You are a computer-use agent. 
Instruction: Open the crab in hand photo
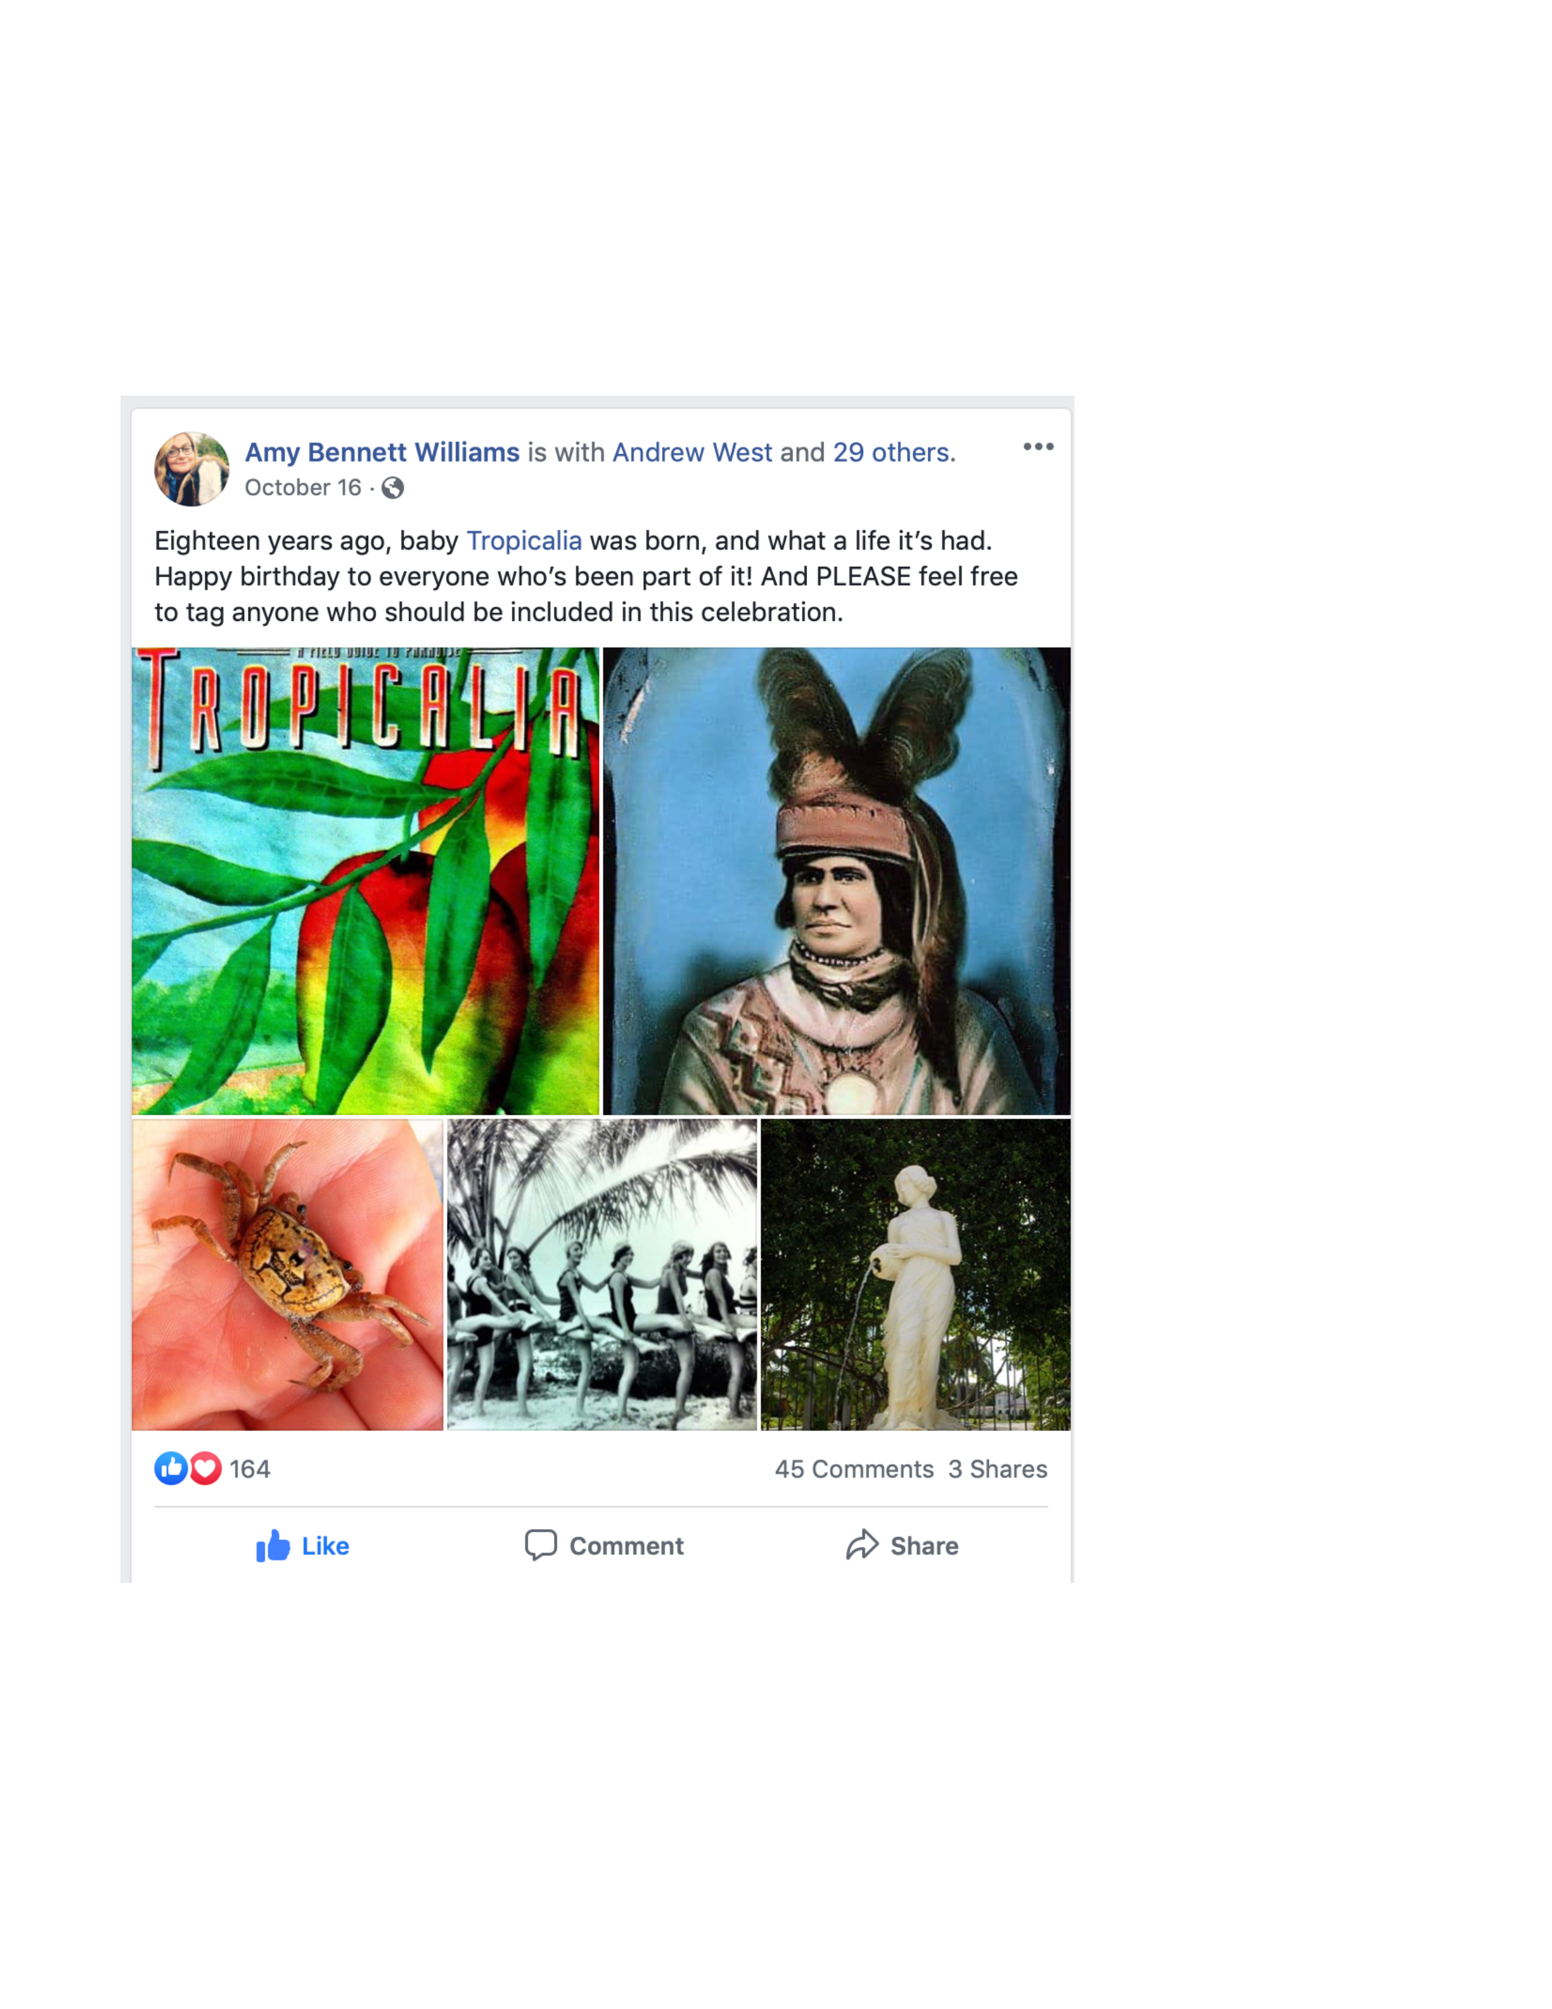[x=287, y=1274]
